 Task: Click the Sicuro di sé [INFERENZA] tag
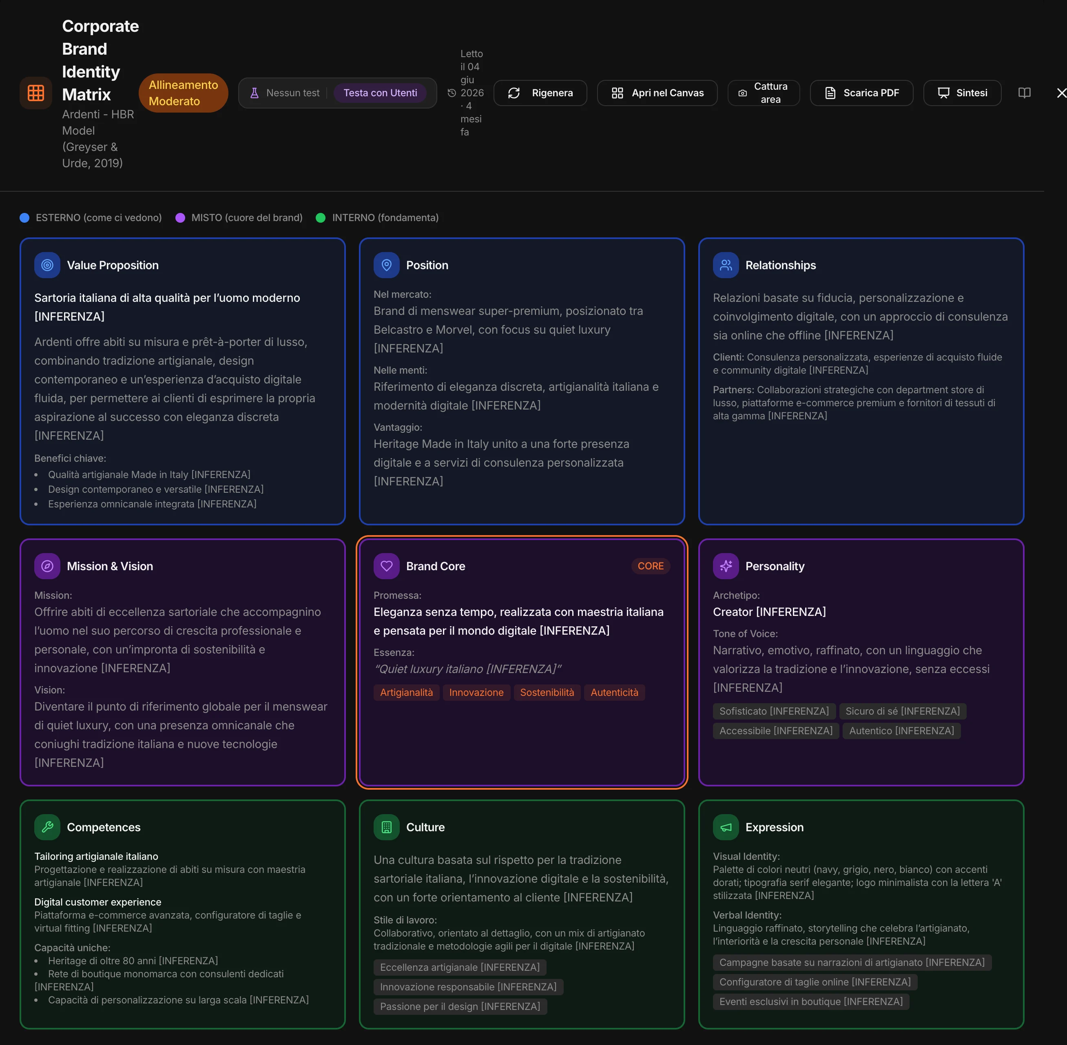902,711
